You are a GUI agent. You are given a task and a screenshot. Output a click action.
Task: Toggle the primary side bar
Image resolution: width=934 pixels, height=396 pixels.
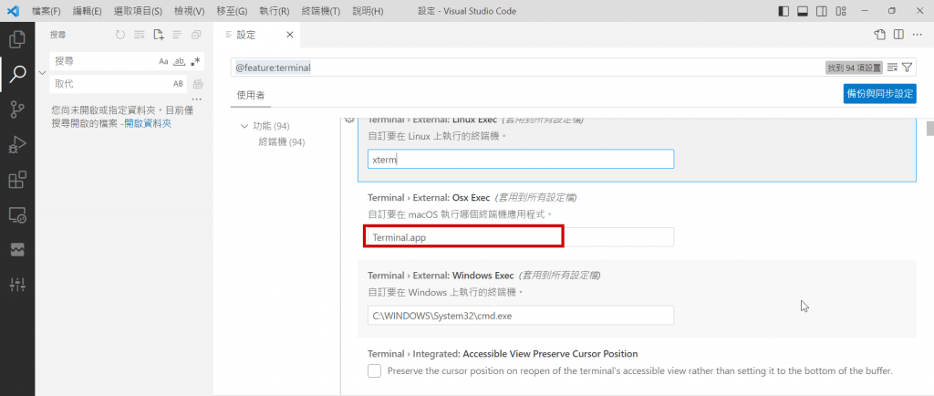point(784,11)
